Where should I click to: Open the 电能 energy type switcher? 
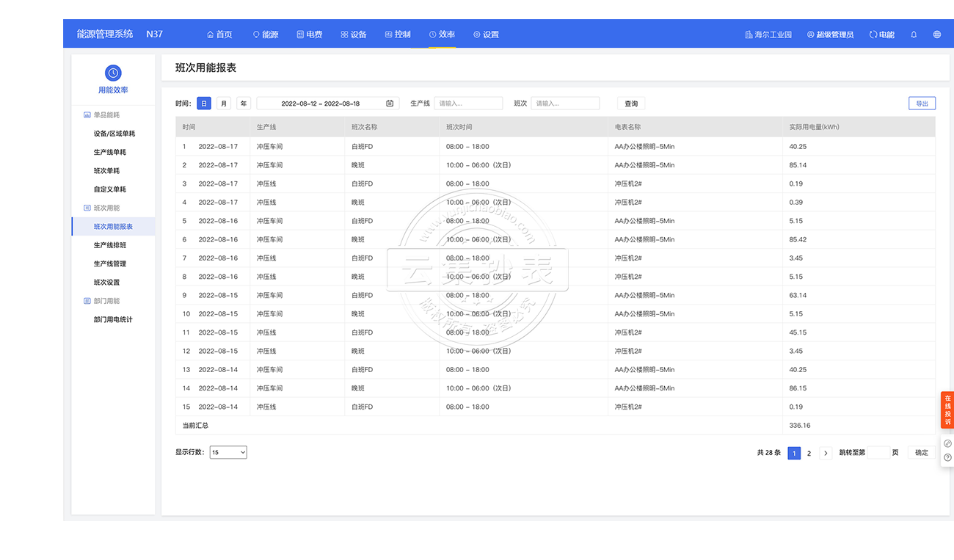click(882, 34)
